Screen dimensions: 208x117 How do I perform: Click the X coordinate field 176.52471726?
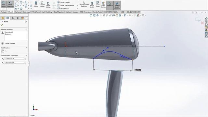click(14, 58)
